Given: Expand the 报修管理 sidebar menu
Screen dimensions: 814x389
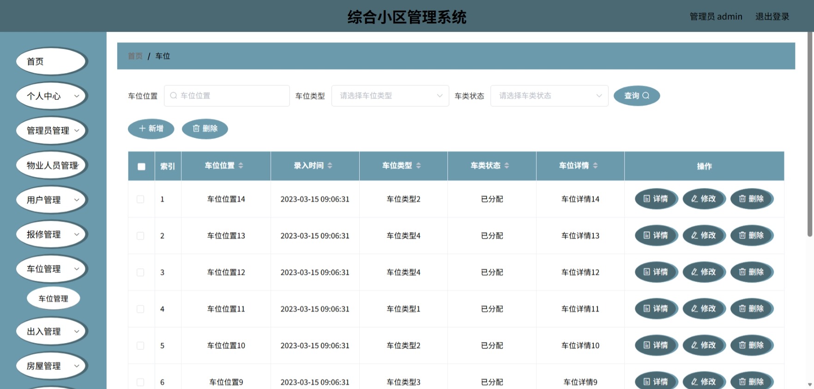Looking at the screenshot, I should point(52,234).
